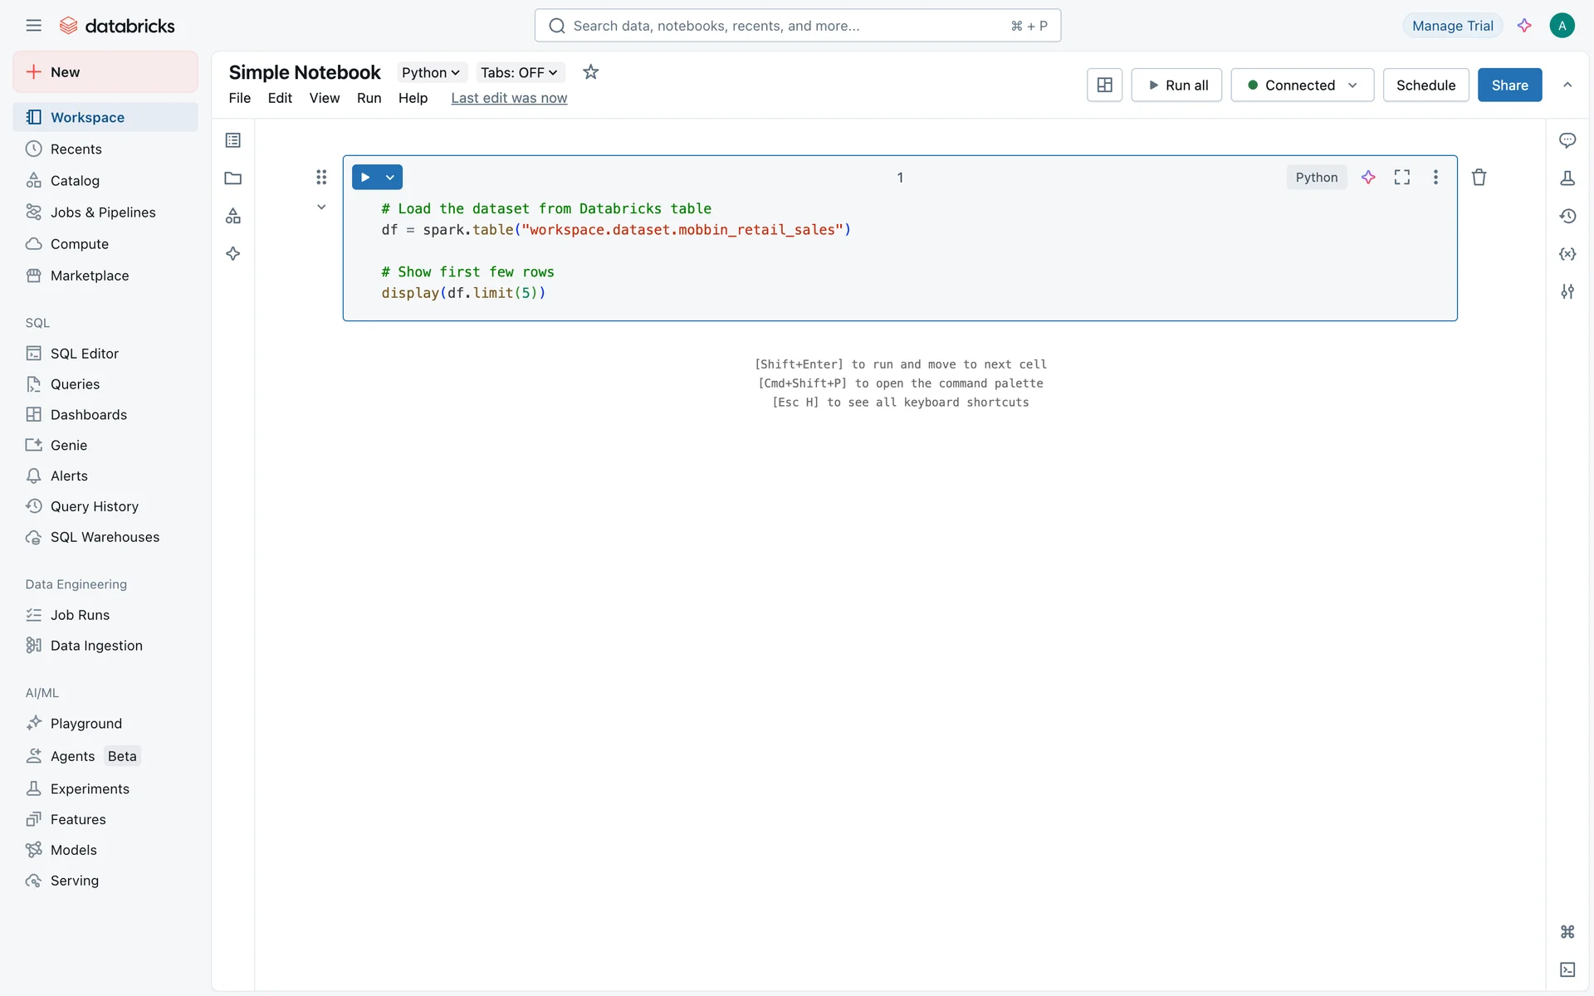Expand the cell to full screen
This screenshot has height=996, width=1594.
click(x=1402, y=177)
